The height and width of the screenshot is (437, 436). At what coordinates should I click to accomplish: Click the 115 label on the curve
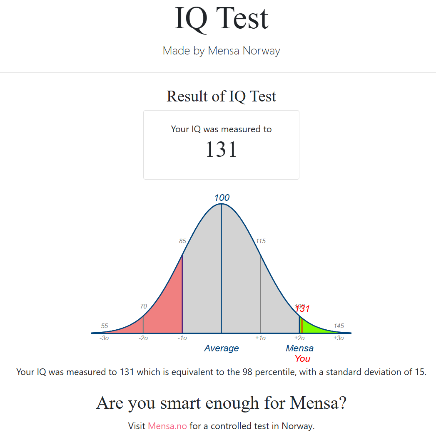point(261,241)
